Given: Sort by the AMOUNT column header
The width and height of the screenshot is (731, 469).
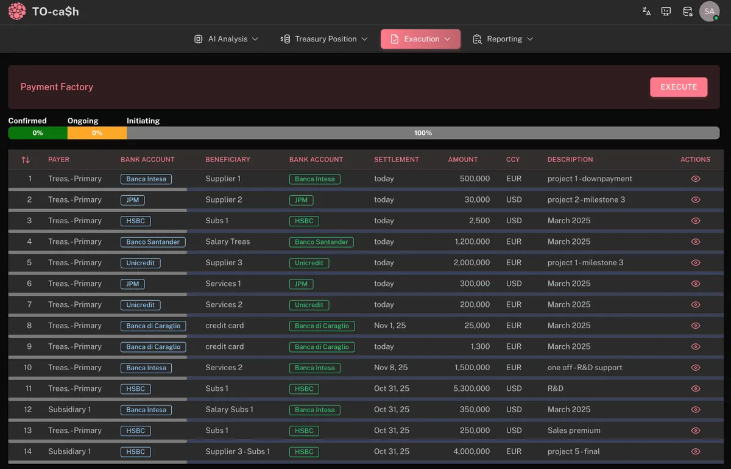Looking at the screenshot, I should point(463,160).
